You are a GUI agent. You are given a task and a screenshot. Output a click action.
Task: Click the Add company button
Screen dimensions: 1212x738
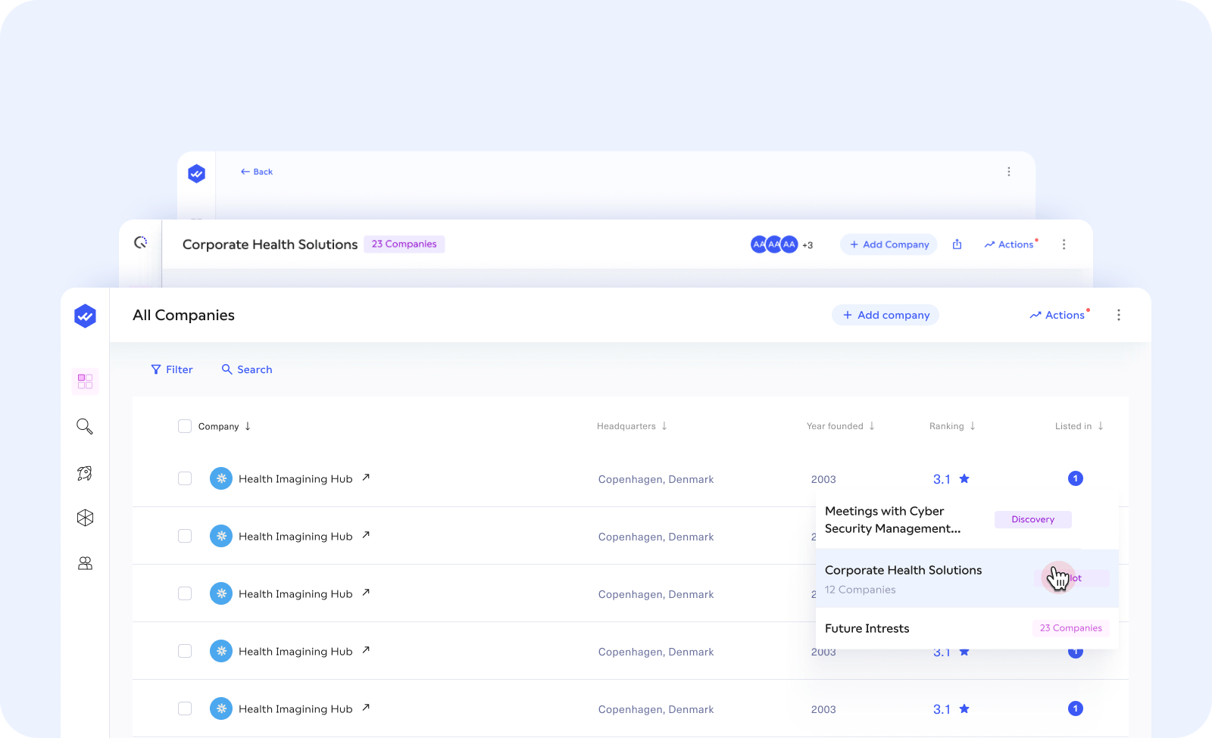885,315
